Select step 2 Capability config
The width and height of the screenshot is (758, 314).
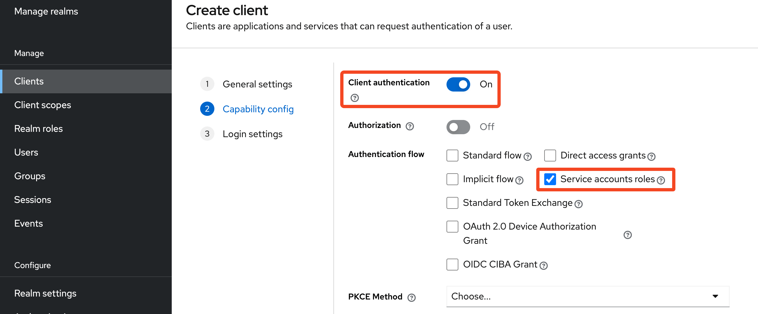click(x=247, y=109)
